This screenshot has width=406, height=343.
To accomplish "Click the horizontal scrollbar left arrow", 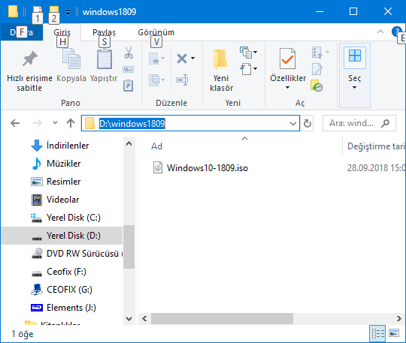I will click(144, 318).
